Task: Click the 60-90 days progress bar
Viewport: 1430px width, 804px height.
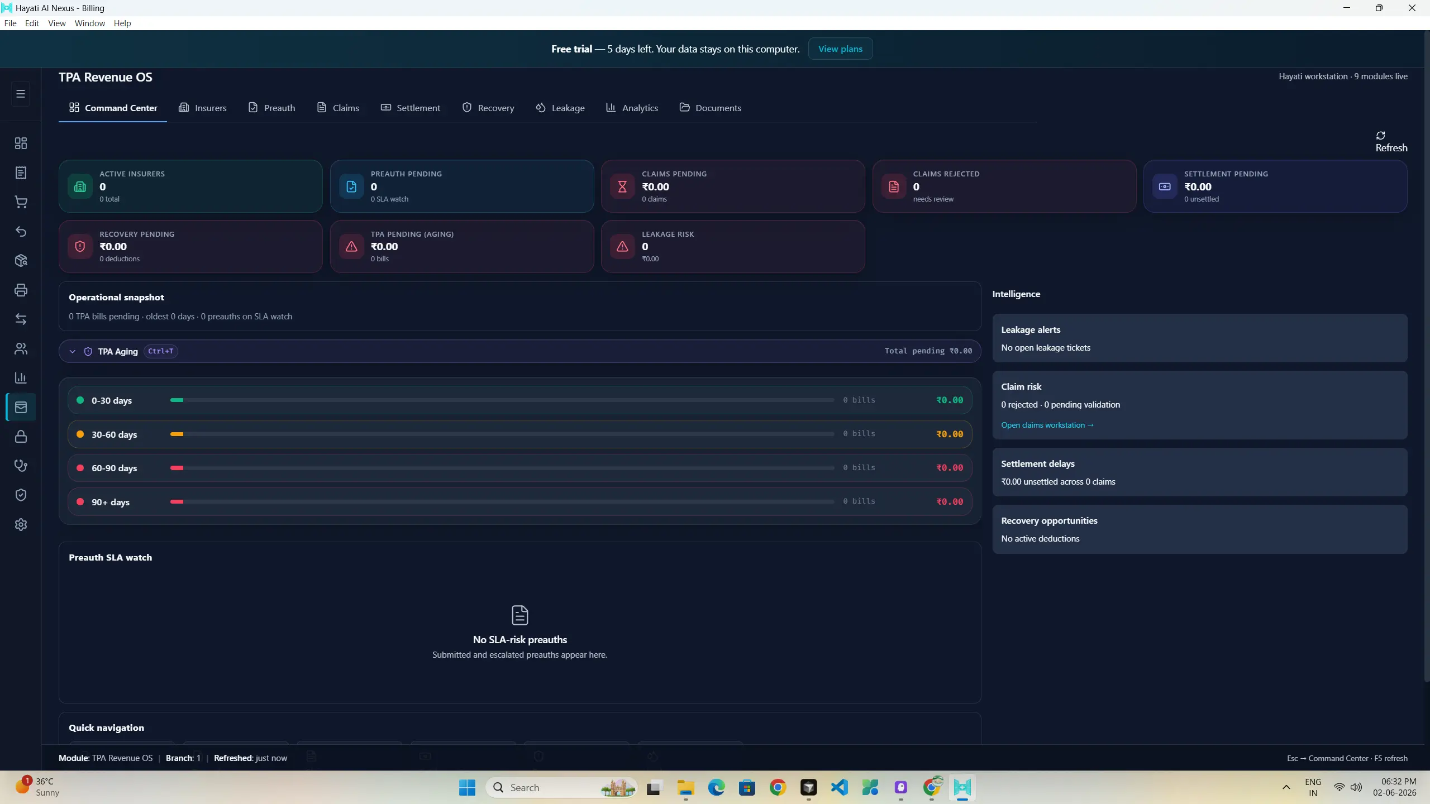Action: click(x=502, y=468)
